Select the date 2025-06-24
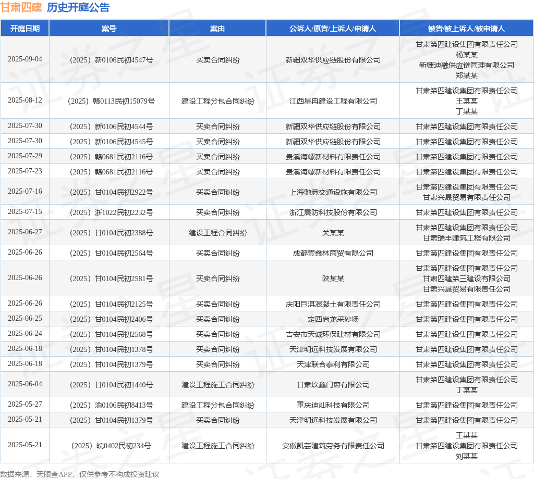Image resolution: width=534 pixels, height=479 pixels. point(25,334)
